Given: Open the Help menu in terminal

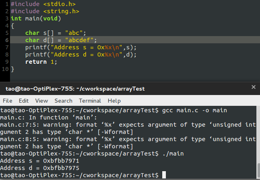Looking at the screenshot, I should click(x=114, y=101).
